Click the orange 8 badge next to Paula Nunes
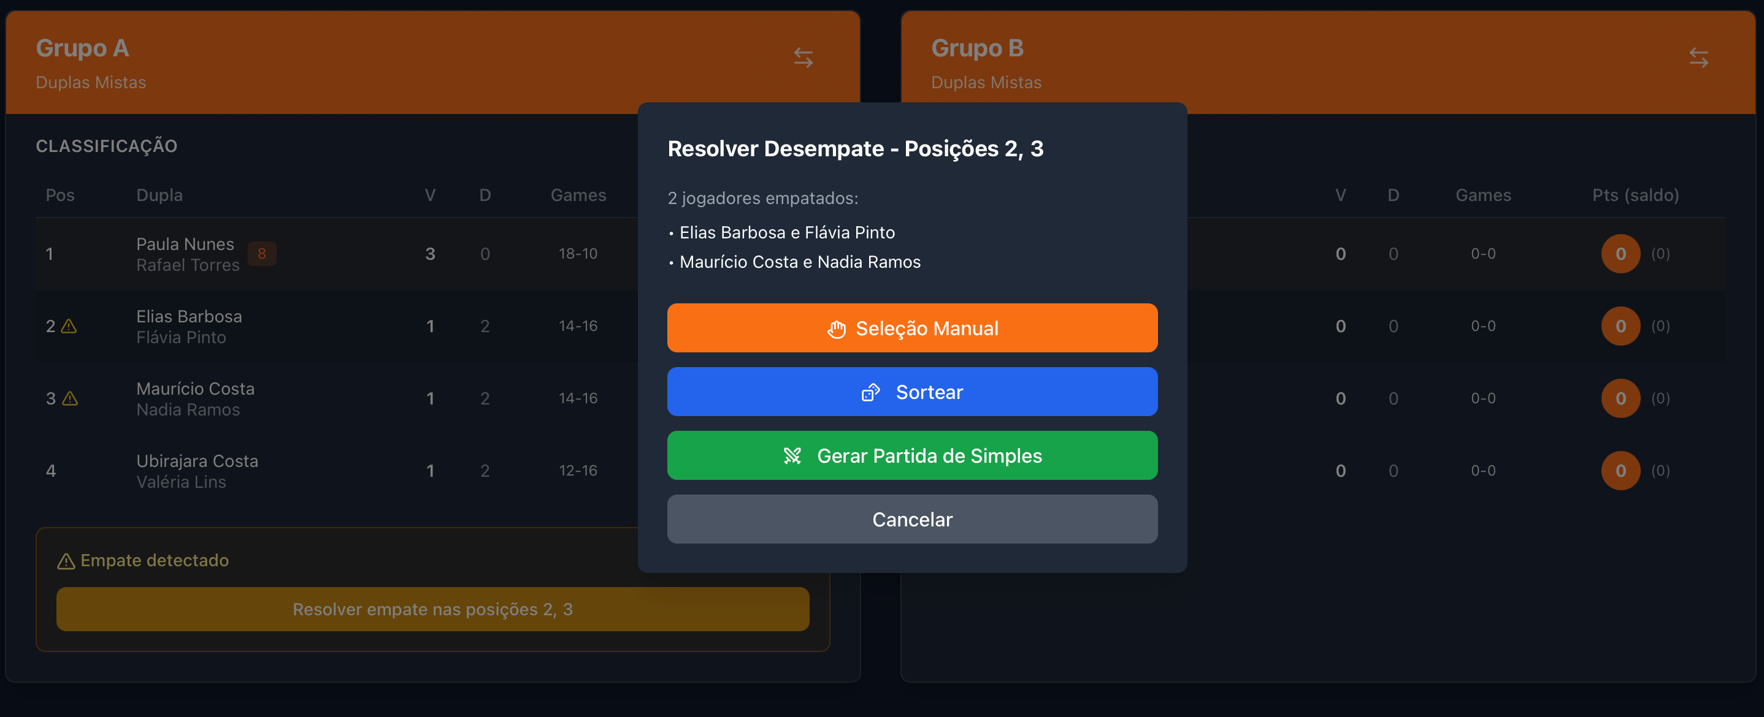 point(263,253)
